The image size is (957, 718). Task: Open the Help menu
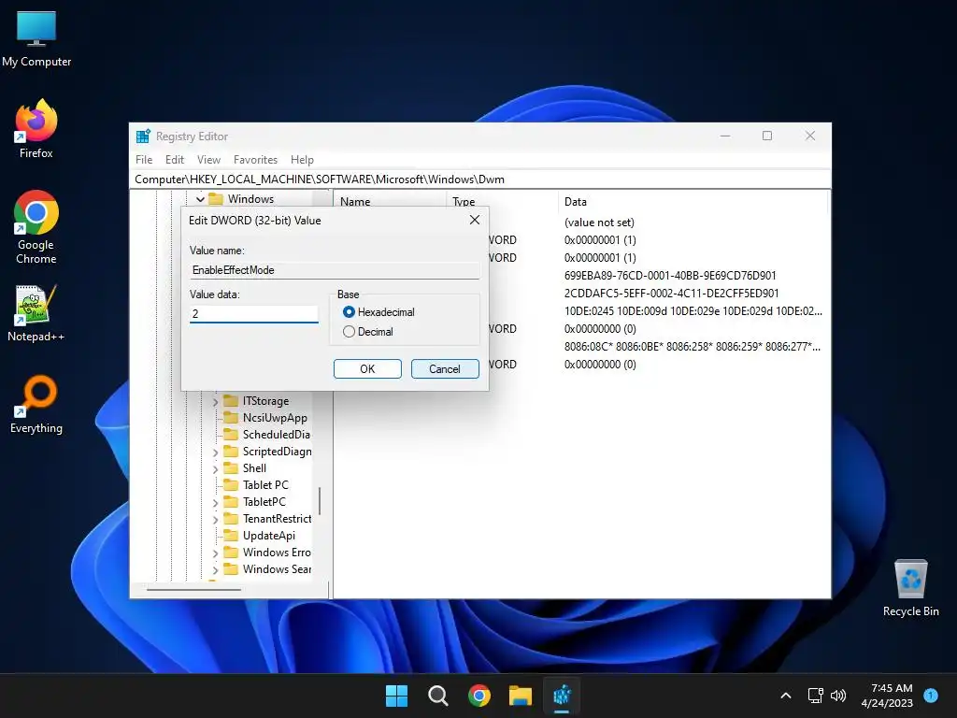[302, 159]
